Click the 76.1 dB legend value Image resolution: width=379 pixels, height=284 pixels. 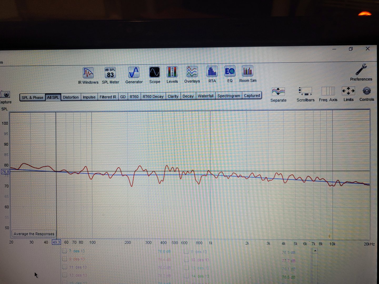(x=289, y=269)
